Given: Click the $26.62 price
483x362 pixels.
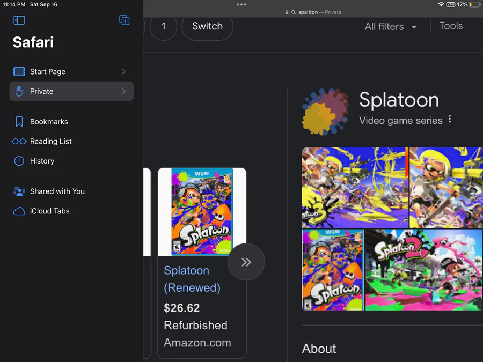Looking at the screenshot, I should [x=182, y=308].
